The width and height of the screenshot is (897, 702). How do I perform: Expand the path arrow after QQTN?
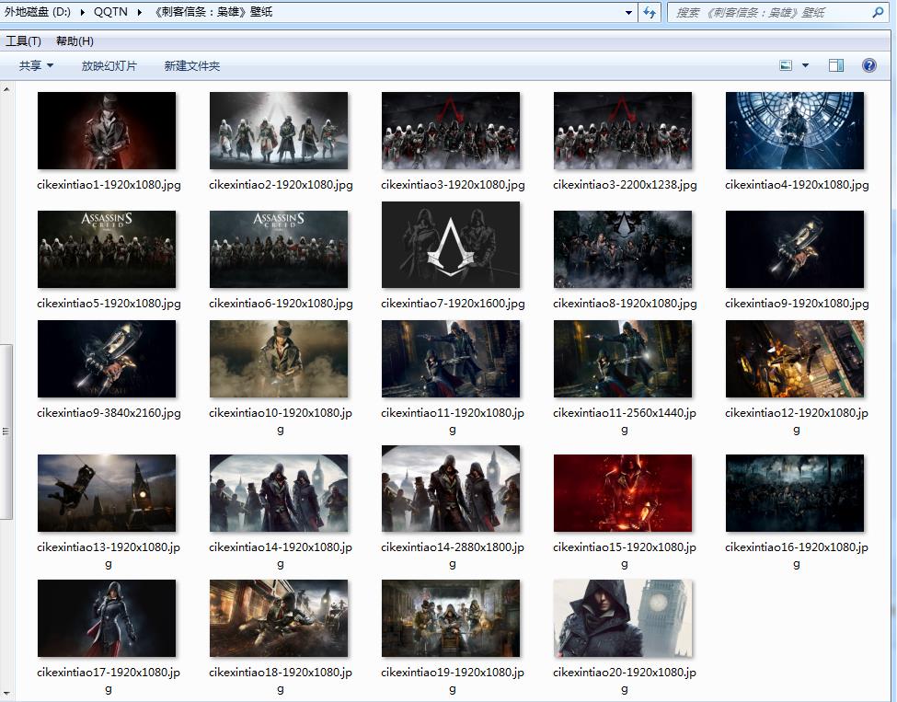(x=140, y=13)
